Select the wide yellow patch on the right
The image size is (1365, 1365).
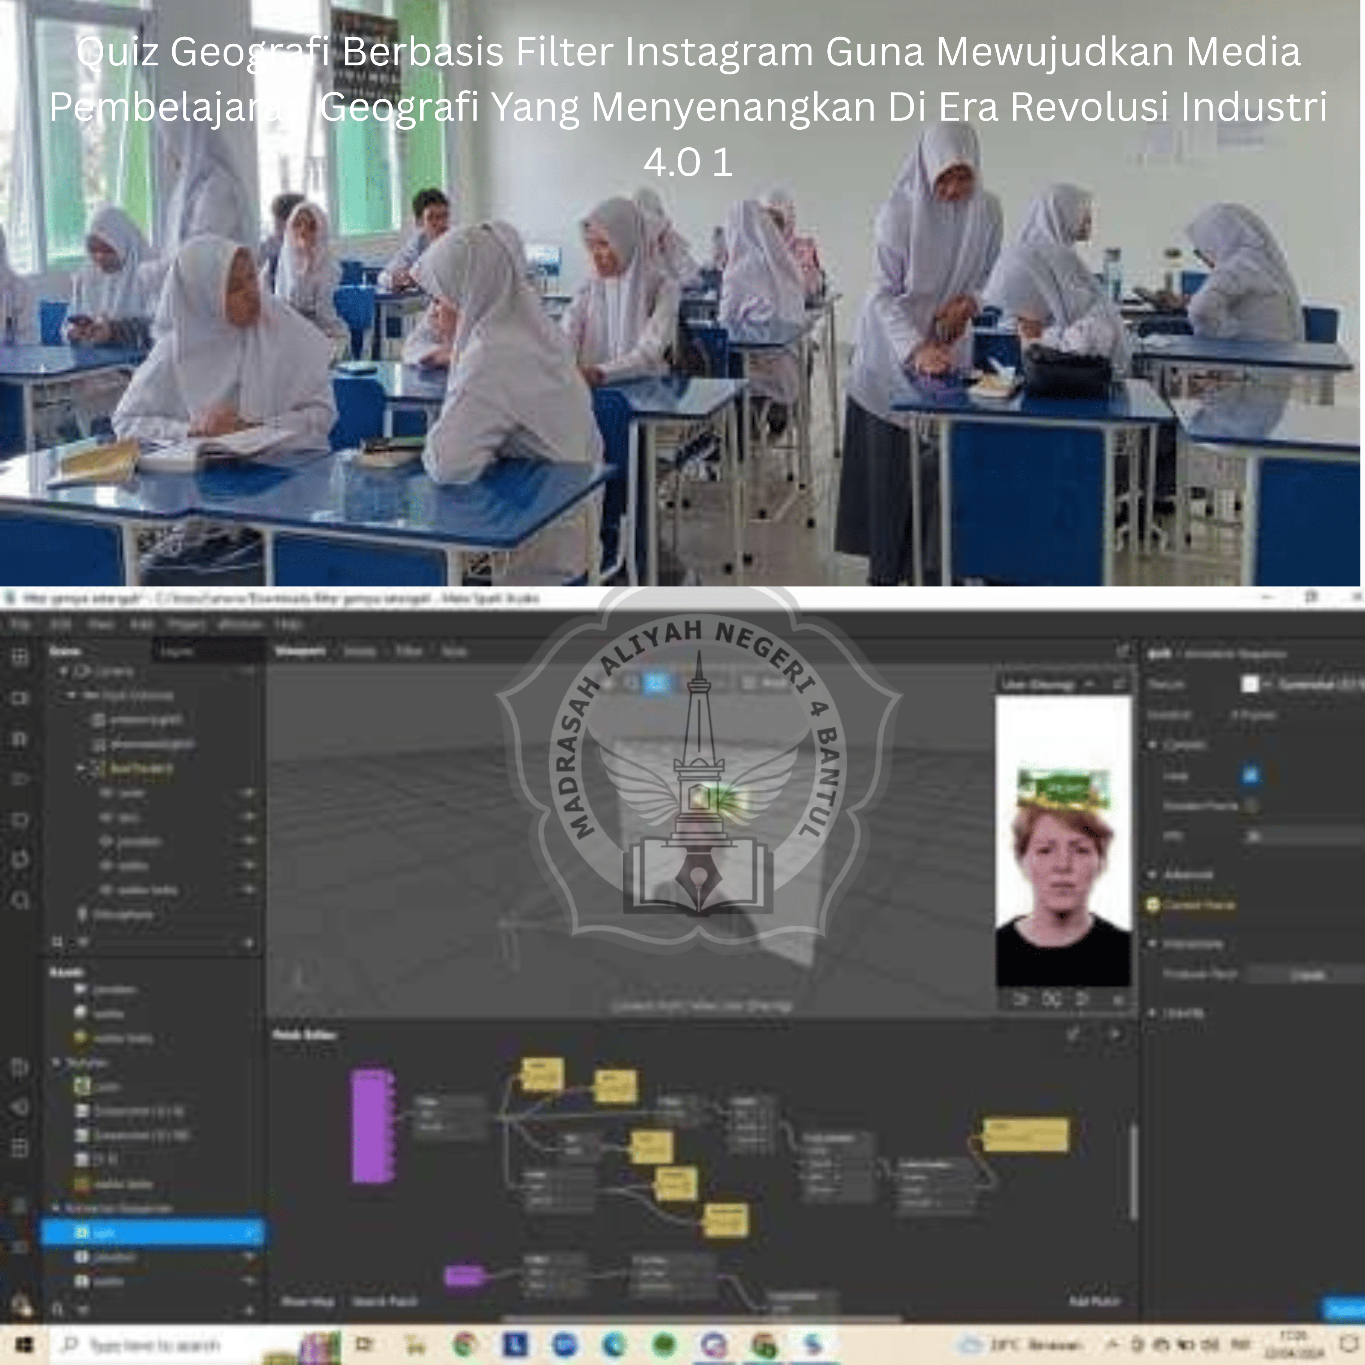pyautogui.click(x=1026, y=1135)
